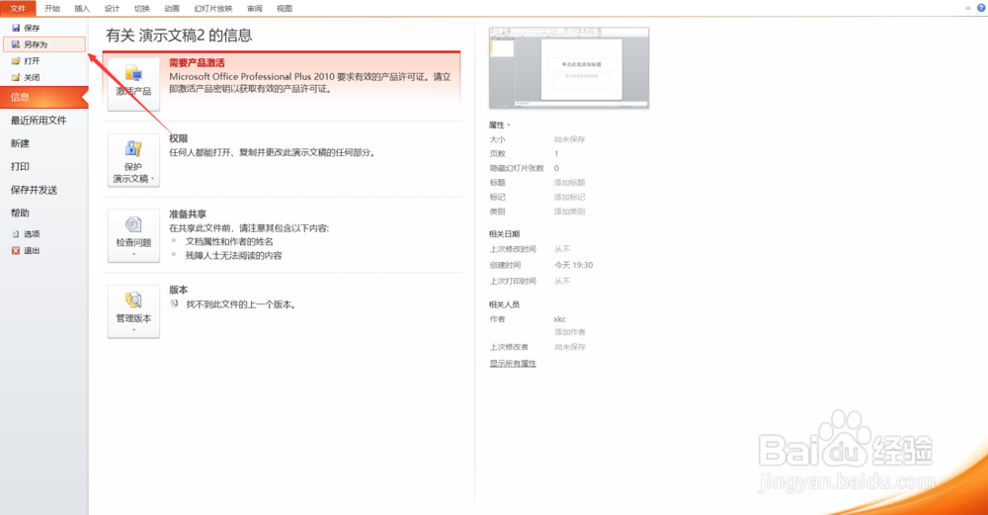This screenshot has height=515, width=988.
Task: Open the Manage Versions (管理版本) dropdown
Action: coord(133,311)
